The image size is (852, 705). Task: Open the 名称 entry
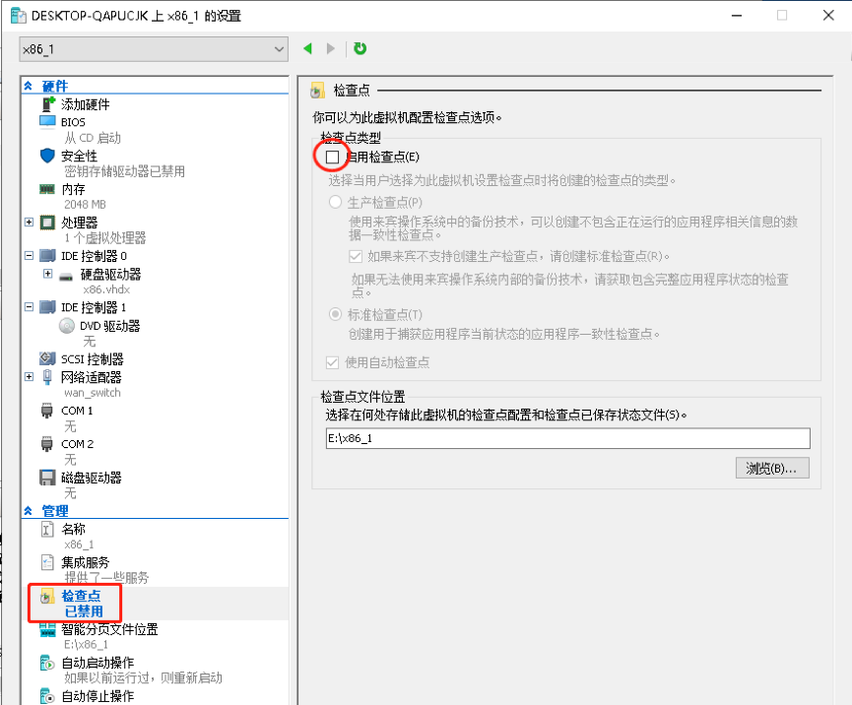[73, 529]
